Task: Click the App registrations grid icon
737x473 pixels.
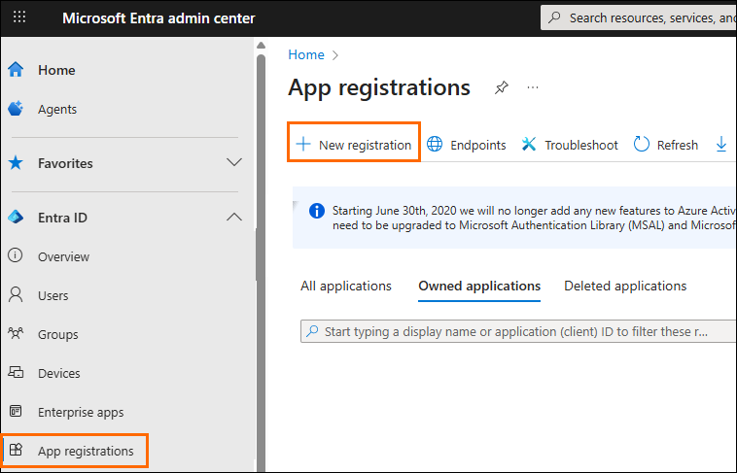Action: (16, 450)
